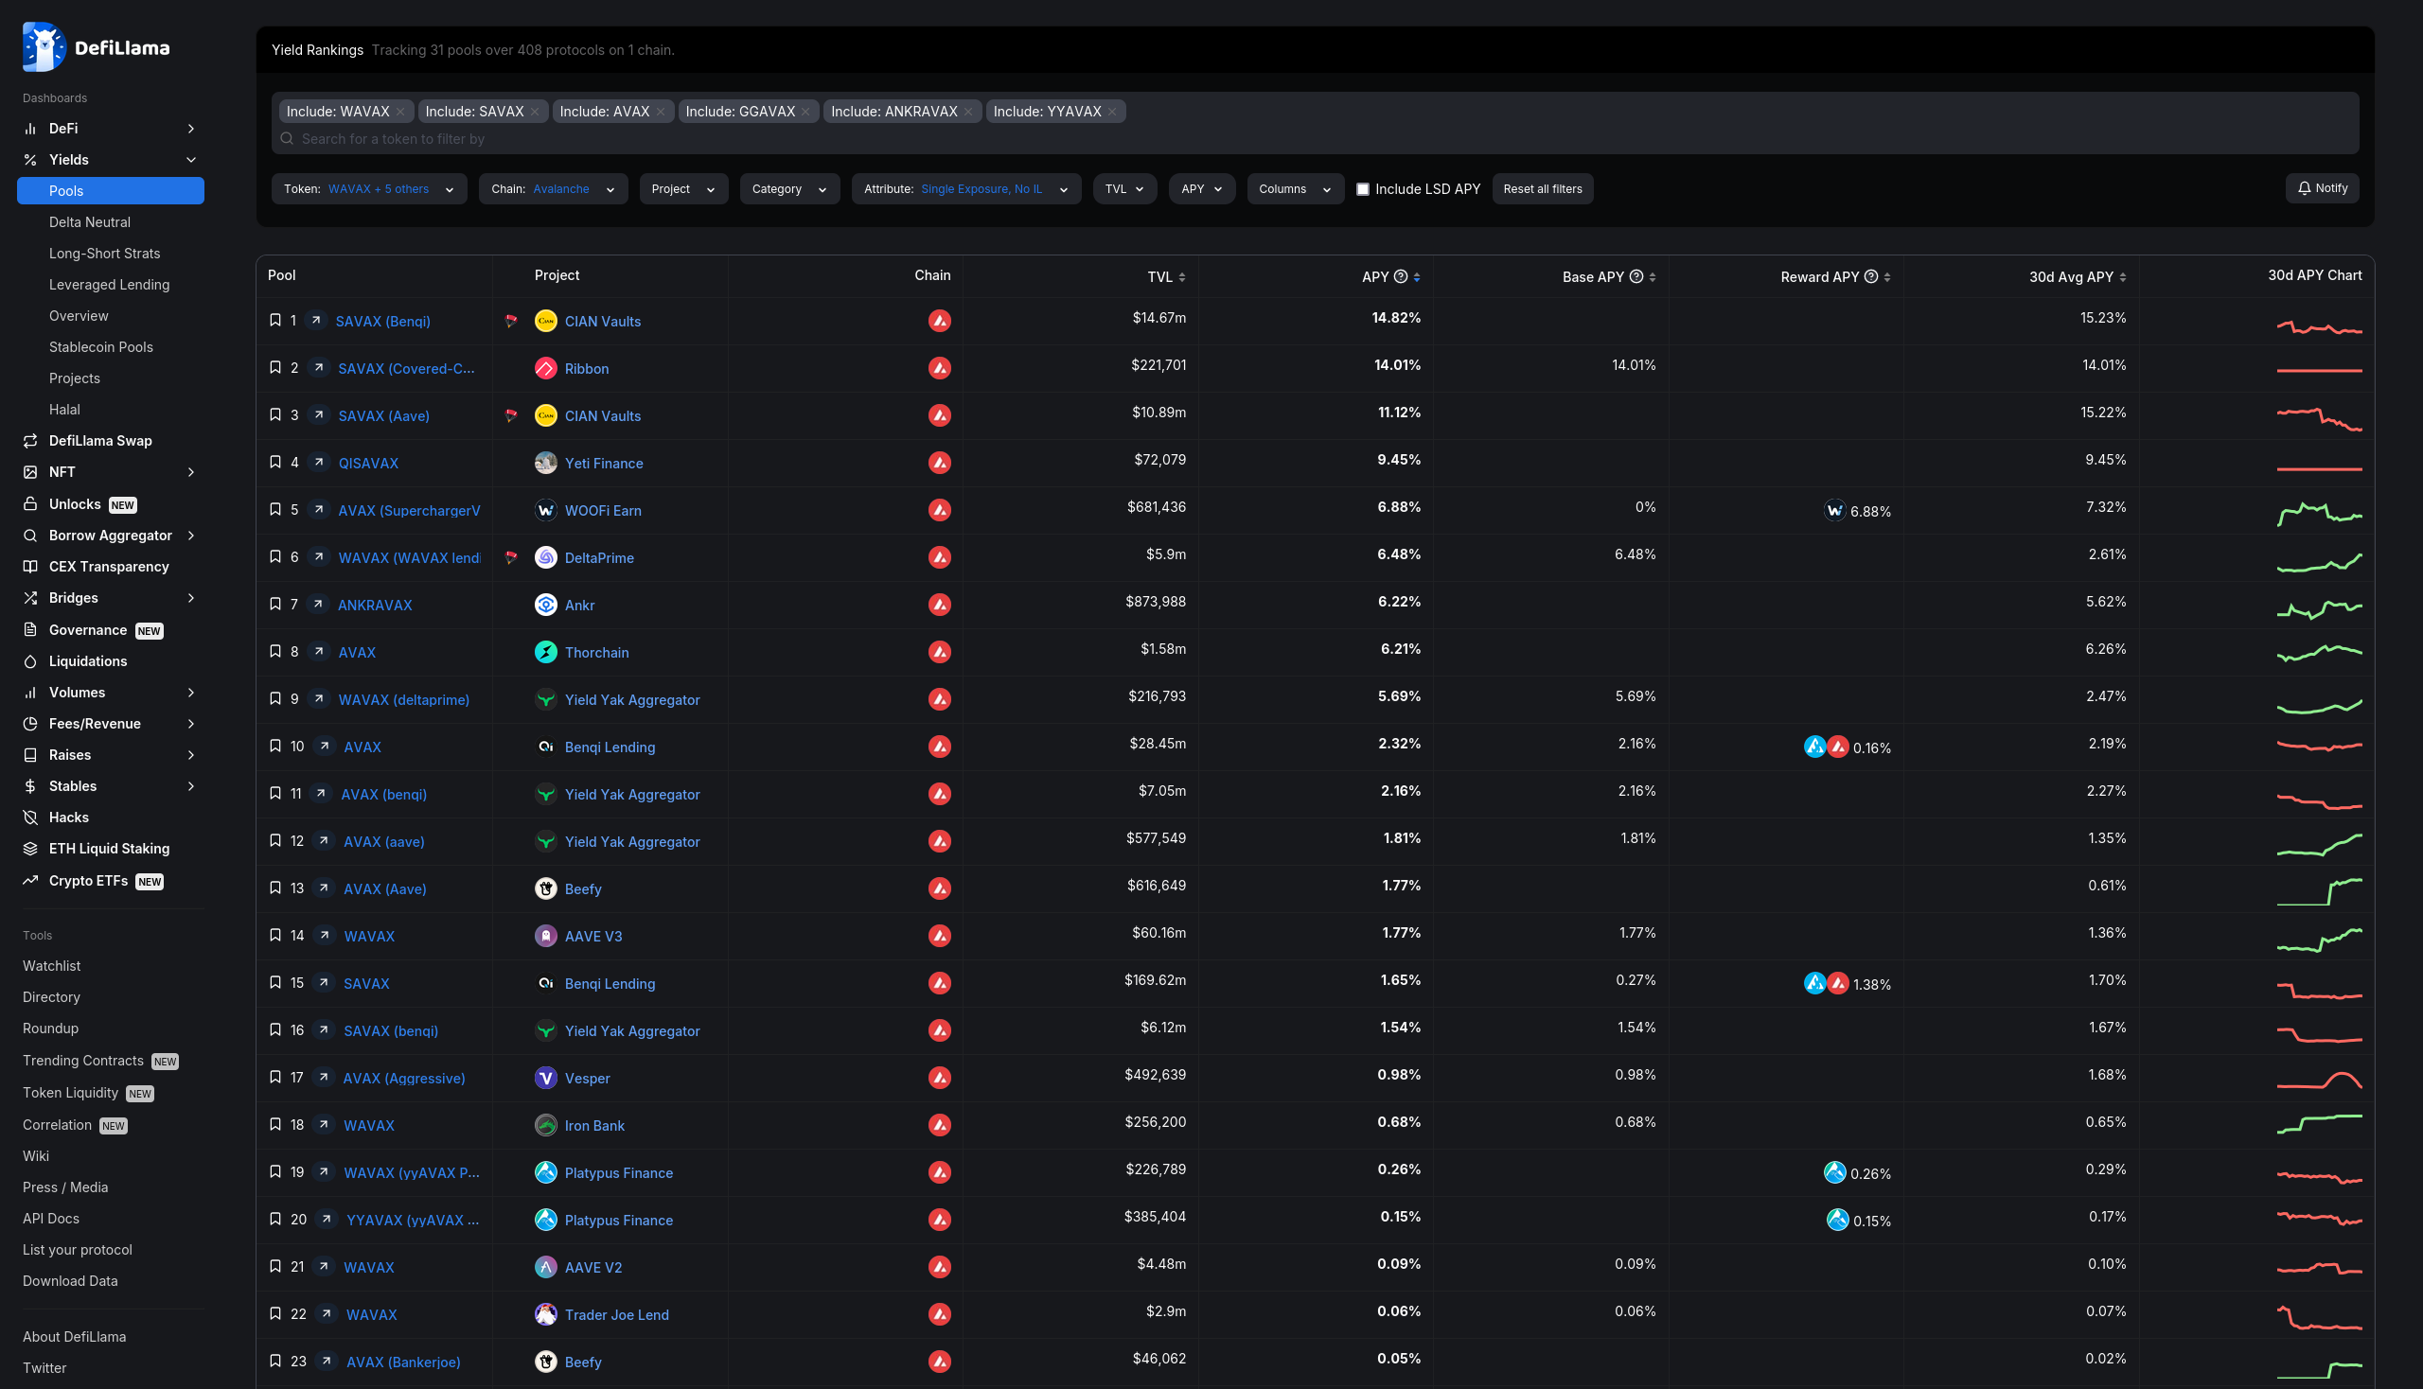
Task: Open the Project filter dropdown
Action: (683, 189)
